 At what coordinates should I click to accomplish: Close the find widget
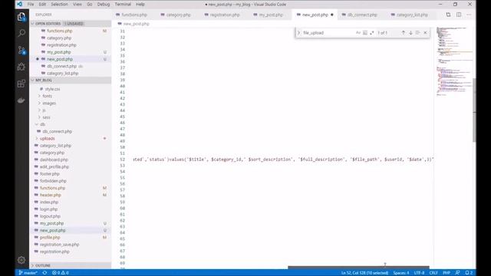(425, 32)
